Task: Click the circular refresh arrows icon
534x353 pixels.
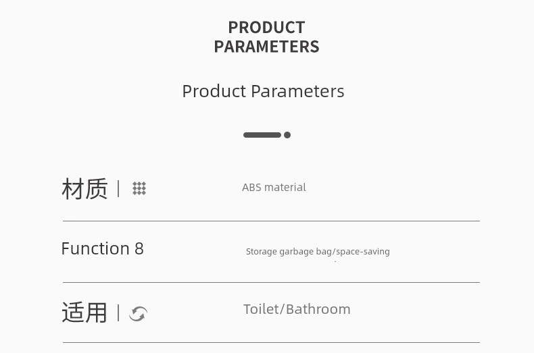Action: [139, 314]
